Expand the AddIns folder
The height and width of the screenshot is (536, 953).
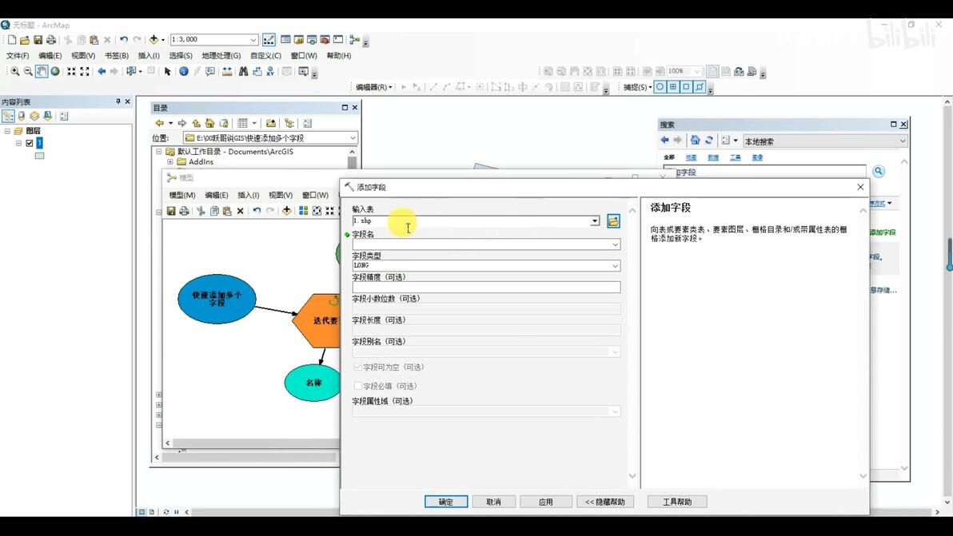pyautogui.click(x=170, y=162)
